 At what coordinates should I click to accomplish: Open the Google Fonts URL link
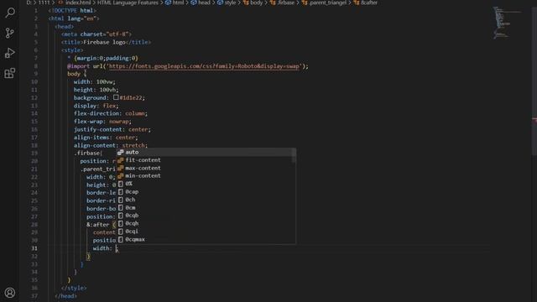[205, 66]
